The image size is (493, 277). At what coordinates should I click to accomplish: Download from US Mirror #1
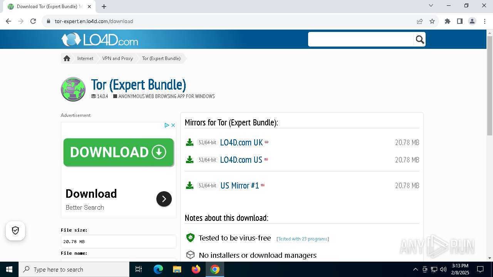pyautogui.click(x=240, y=185)
